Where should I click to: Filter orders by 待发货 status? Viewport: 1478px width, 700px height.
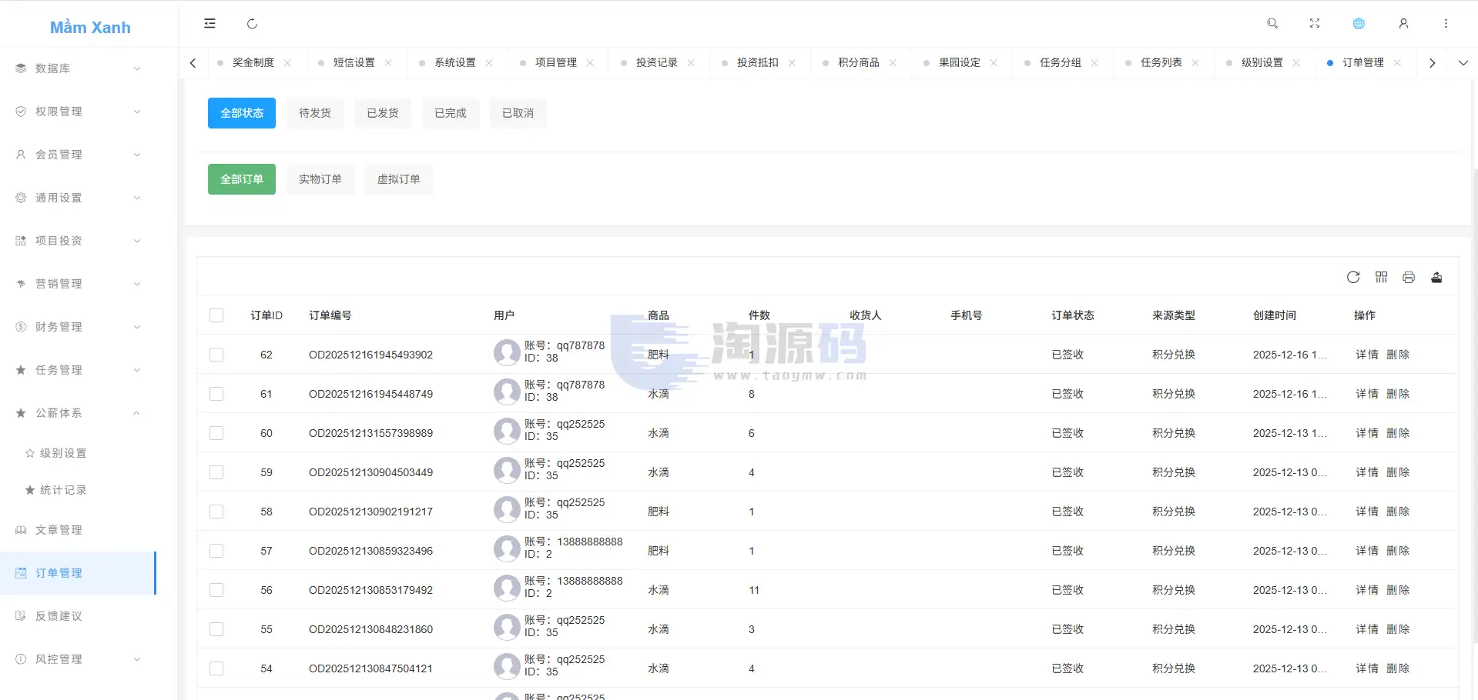[315, 113]
